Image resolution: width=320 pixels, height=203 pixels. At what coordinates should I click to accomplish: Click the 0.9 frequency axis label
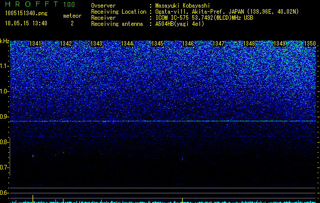coord(4,117)
